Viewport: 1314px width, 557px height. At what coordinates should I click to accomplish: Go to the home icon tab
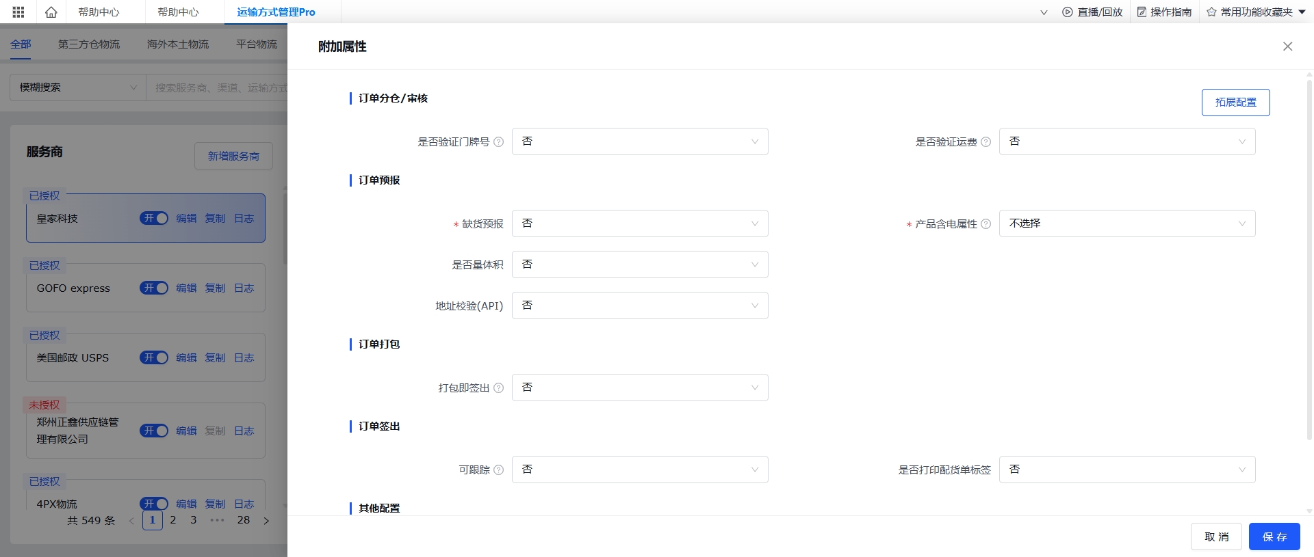tap(51, 12)
